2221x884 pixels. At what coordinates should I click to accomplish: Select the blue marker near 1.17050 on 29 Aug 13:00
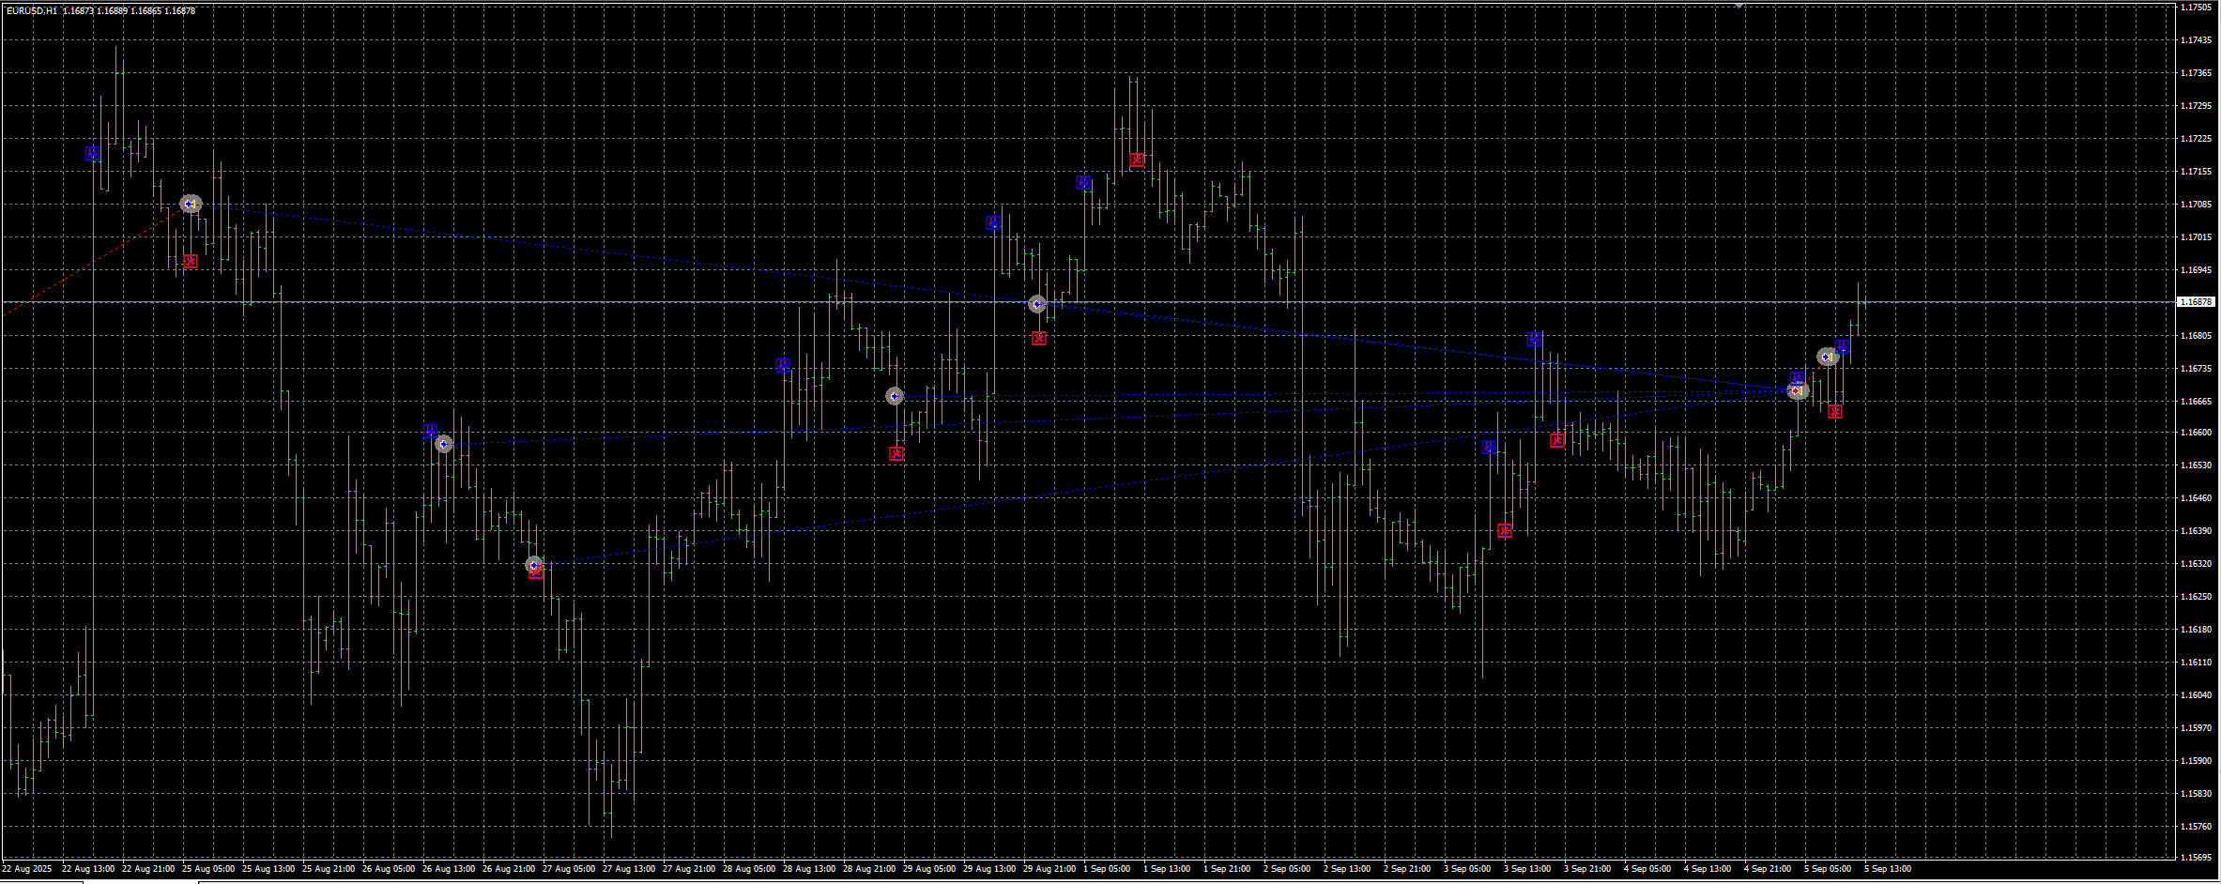[993, 223]
